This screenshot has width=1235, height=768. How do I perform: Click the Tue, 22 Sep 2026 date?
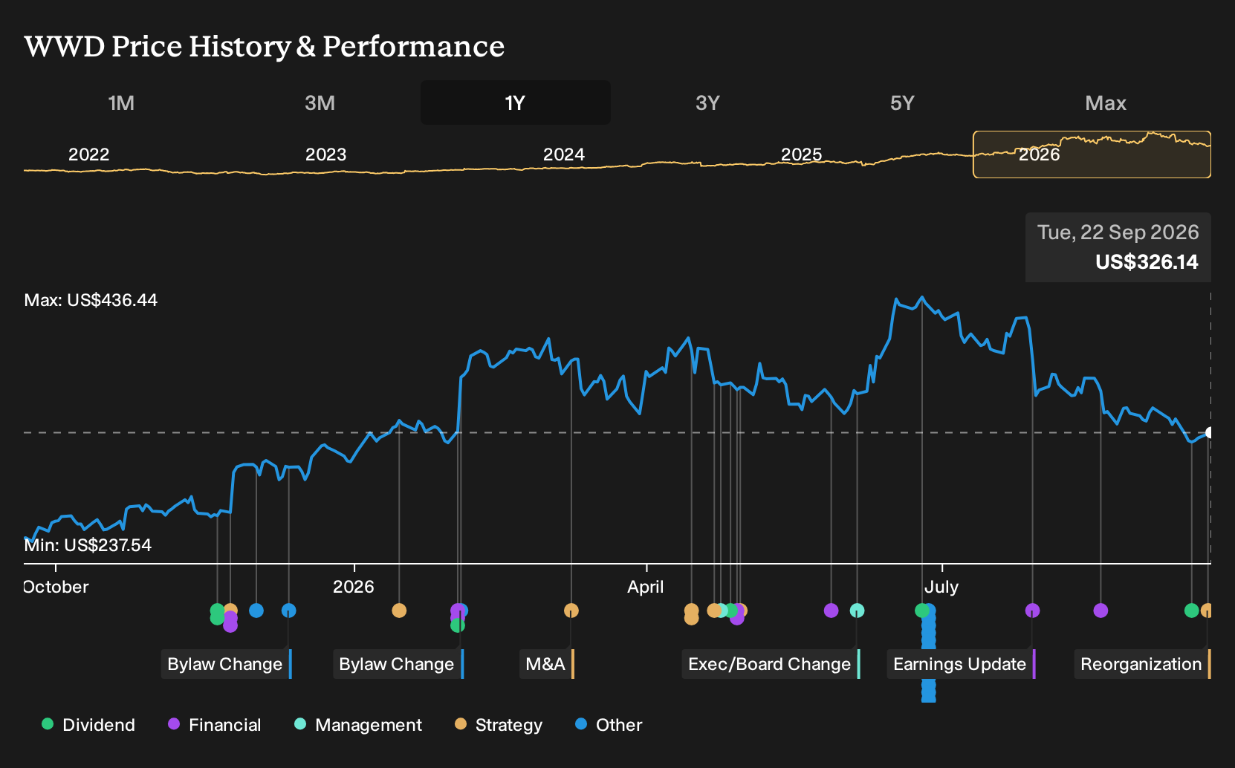coord(1118,232)
